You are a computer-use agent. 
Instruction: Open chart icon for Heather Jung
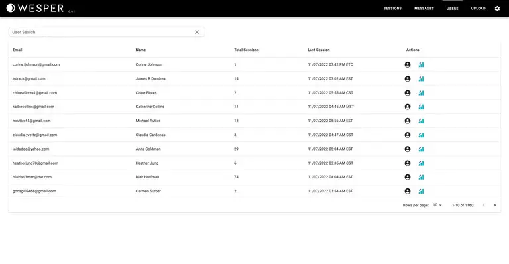(421, 163)
